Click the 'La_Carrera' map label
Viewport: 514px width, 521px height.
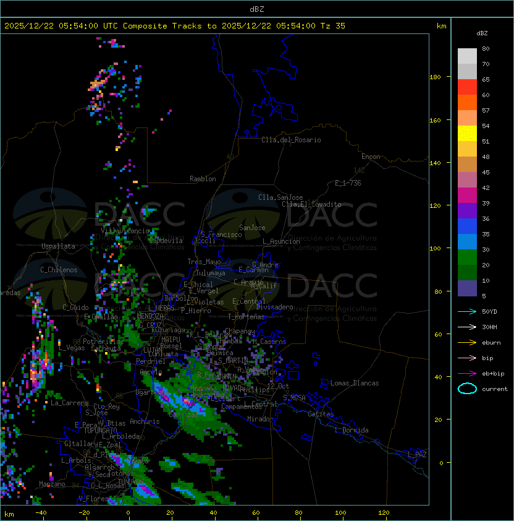69,403
